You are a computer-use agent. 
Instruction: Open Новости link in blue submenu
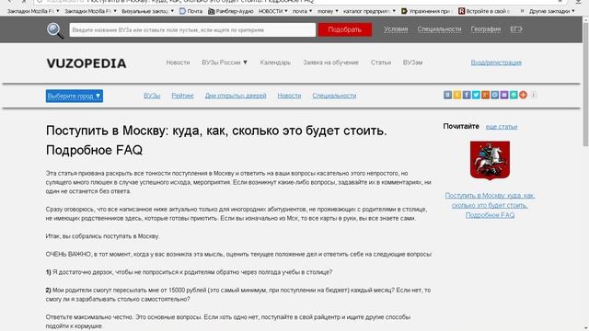click(289, 96)
